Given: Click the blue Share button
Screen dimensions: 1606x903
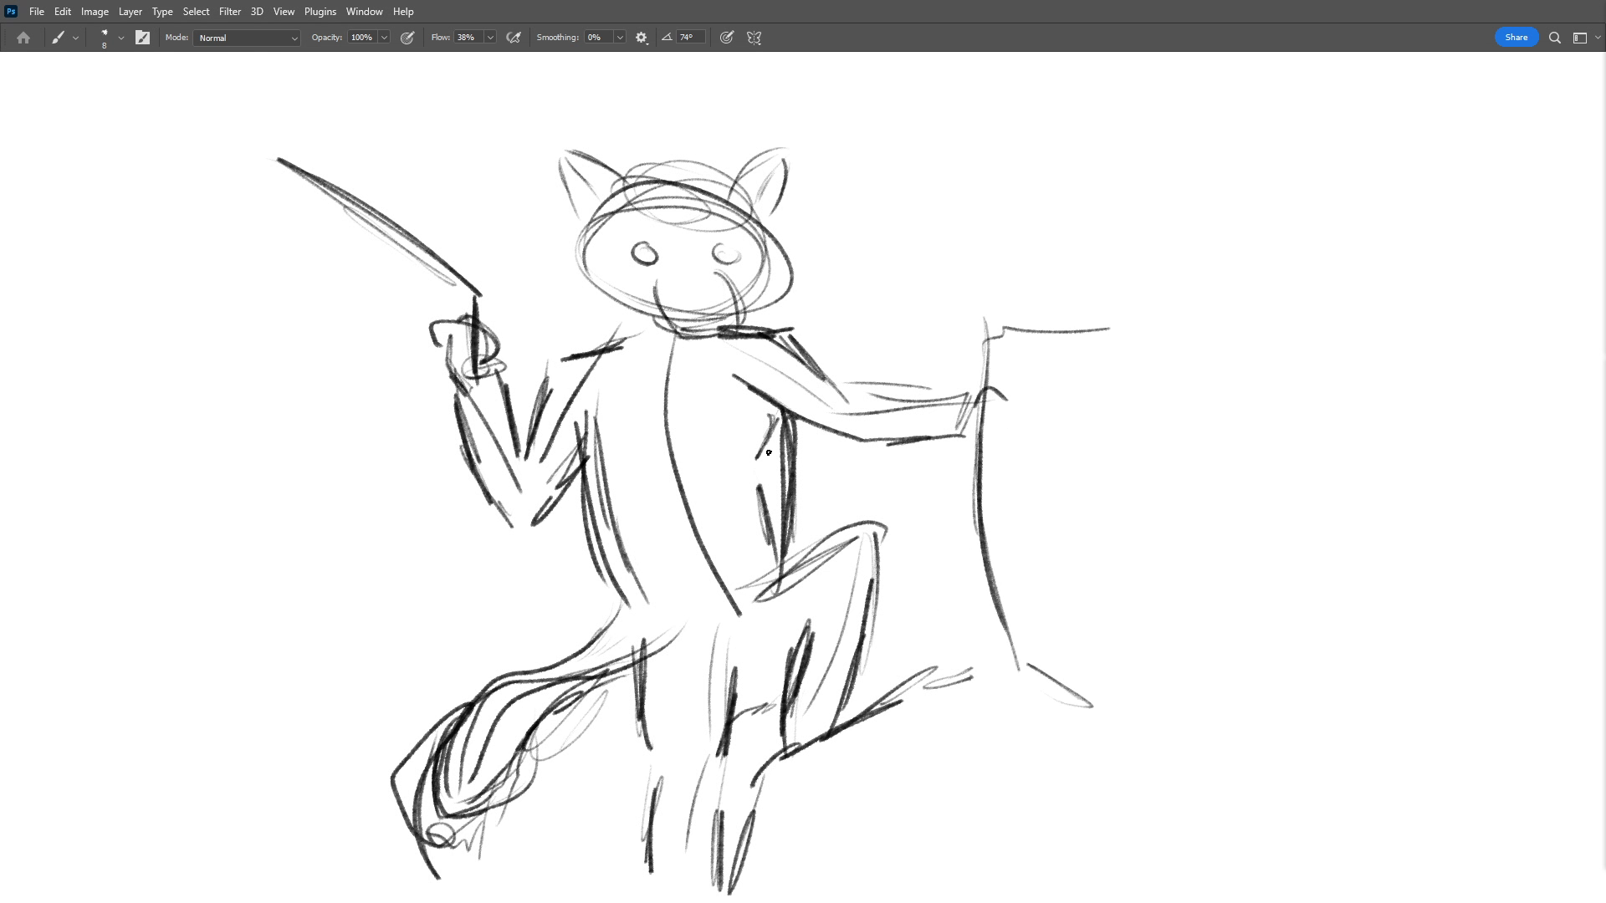Looking at the screenshot, I should (1516, 38).
